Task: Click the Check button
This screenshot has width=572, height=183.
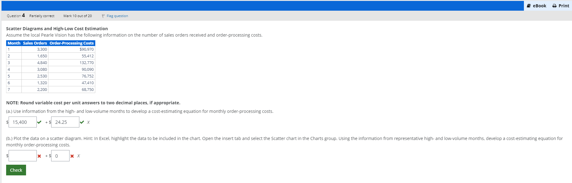Action: point(16,170)
